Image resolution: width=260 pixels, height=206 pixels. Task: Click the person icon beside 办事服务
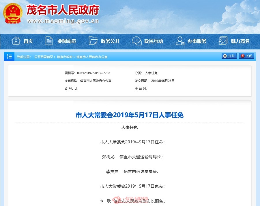pos(180,41)
